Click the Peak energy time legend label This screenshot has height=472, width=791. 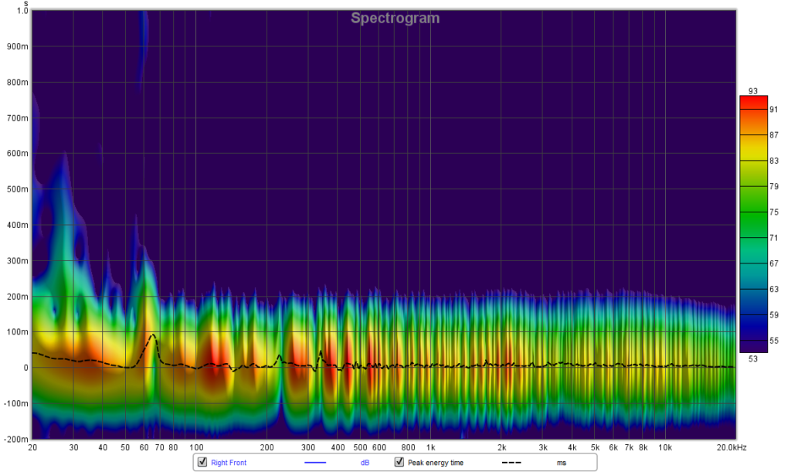(x=436, y=463)
